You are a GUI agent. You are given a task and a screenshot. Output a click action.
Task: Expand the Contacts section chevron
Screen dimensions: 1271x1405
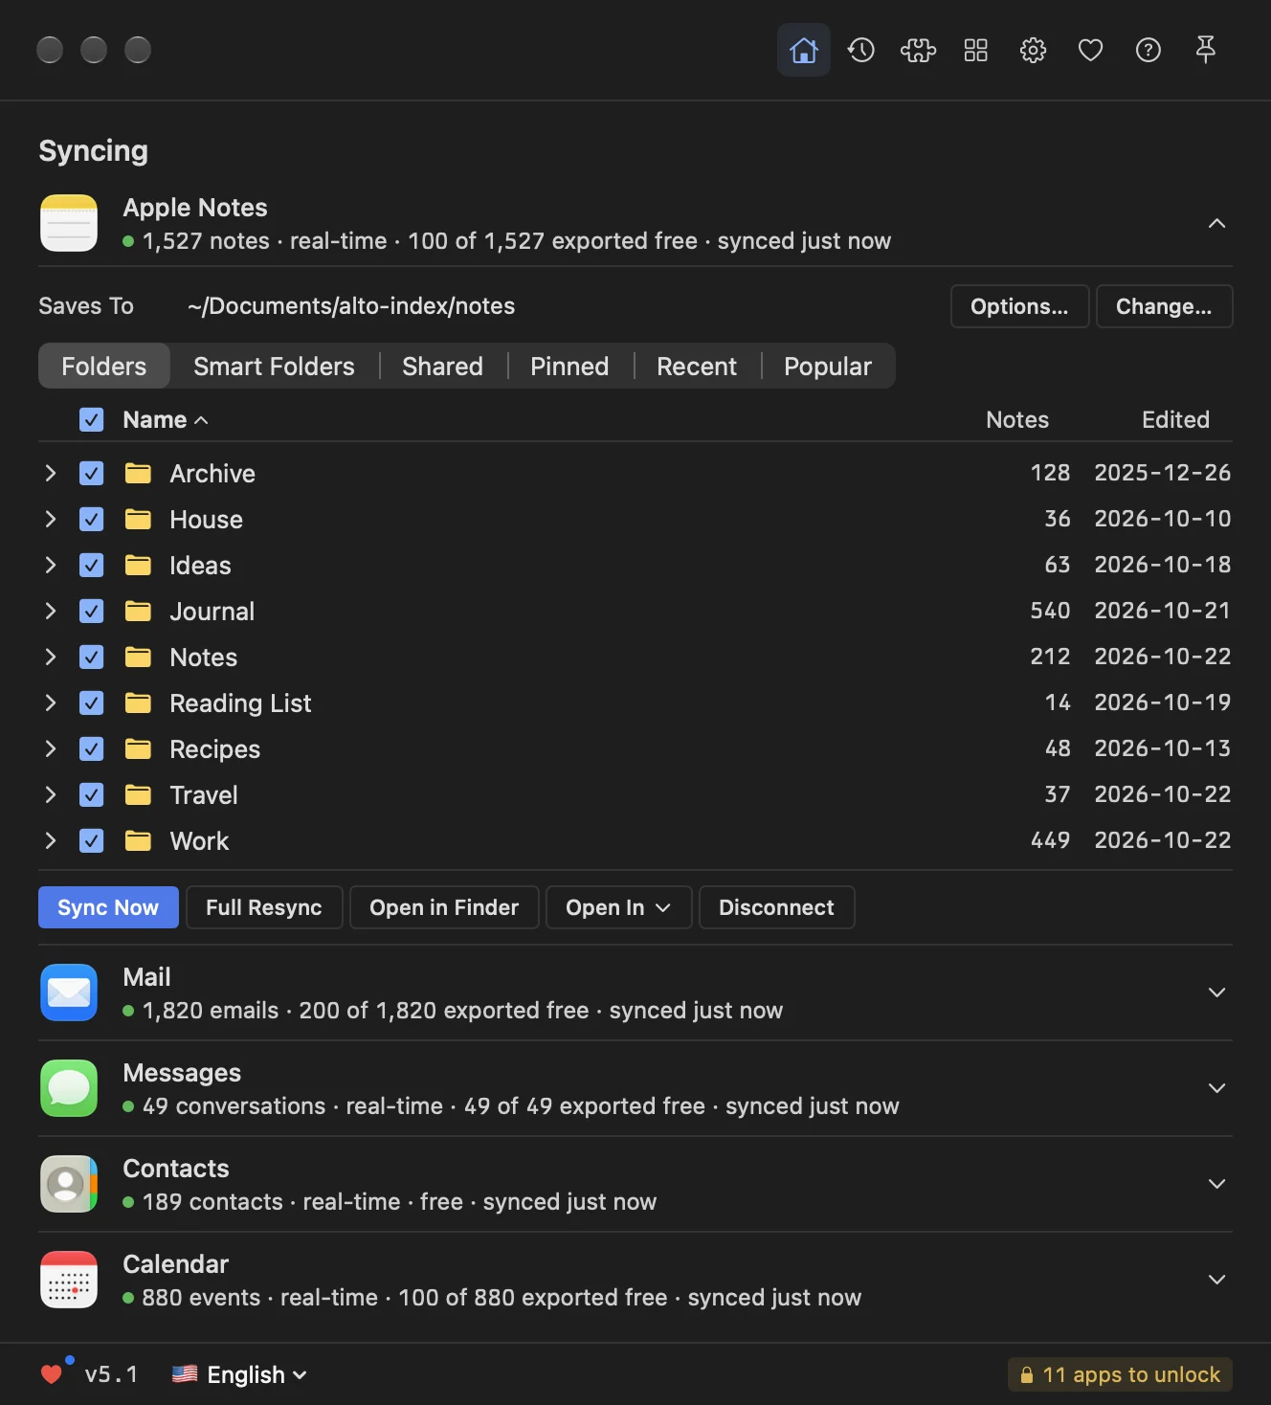pos(1216,1184)
